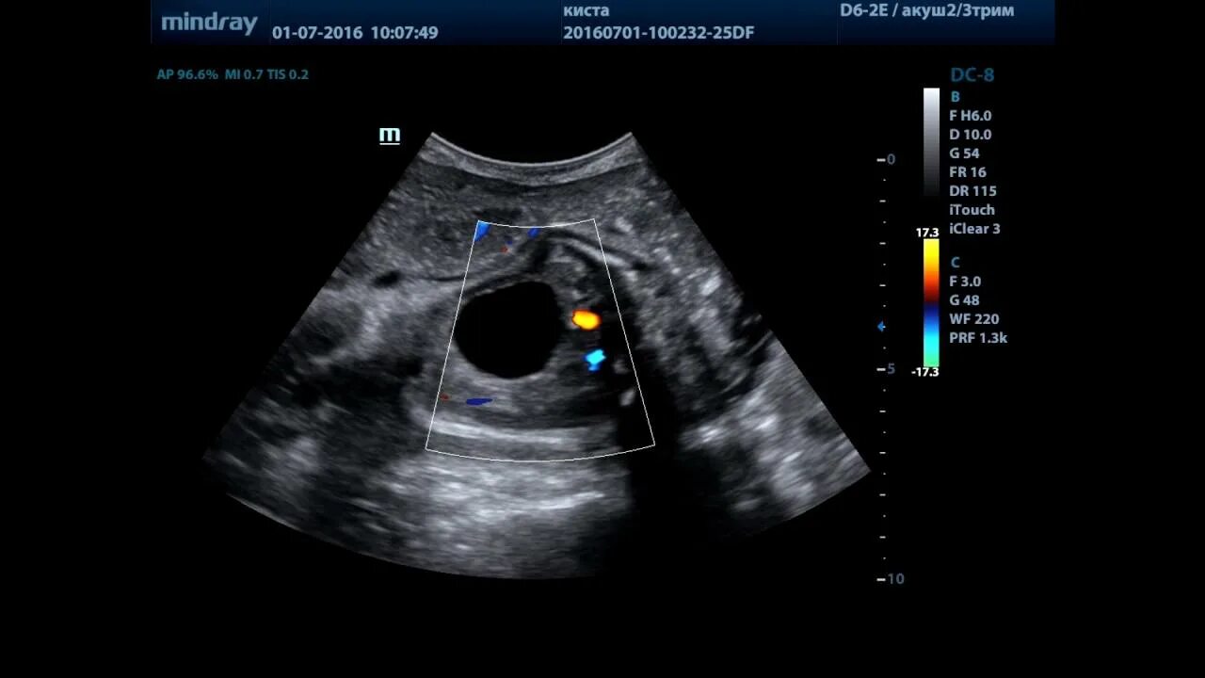Click the 'FR 16' frame rate value

[x=968, y=172]
